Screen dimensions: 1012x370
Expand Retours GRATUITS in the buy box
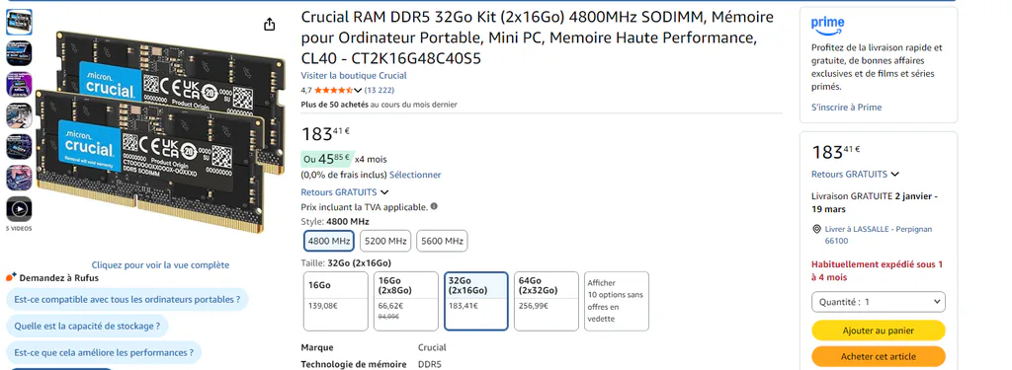pyautogui.click(x=855, y=174)
